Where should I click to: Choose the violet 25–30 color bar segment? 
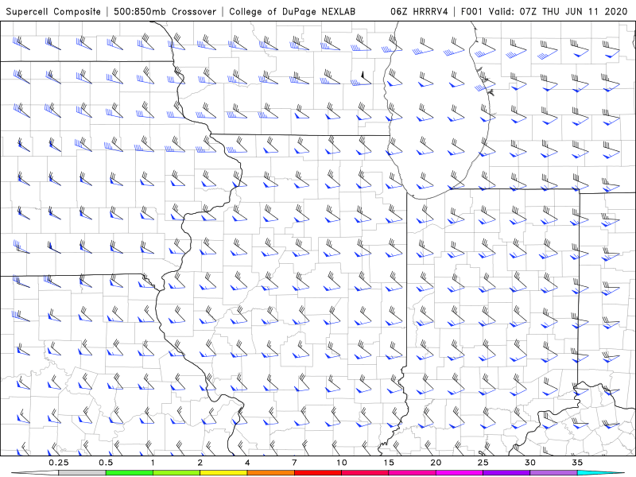506,473
